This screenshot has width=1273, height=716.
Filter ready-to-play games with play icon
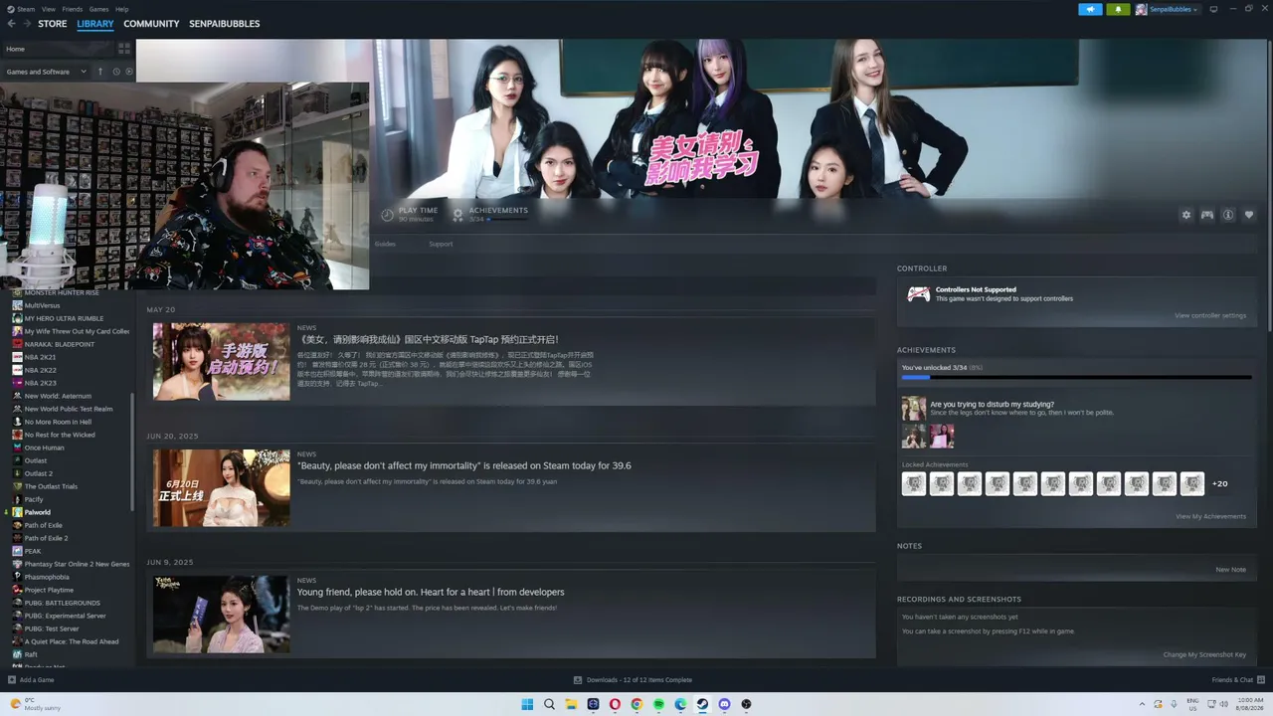click(128, 72)
